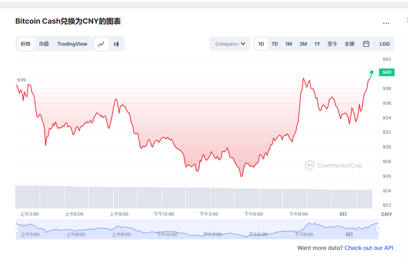The width and height of the screenshot is (408, 265).
Task: Switch to line chart view icon
Action: coord(101,44)
